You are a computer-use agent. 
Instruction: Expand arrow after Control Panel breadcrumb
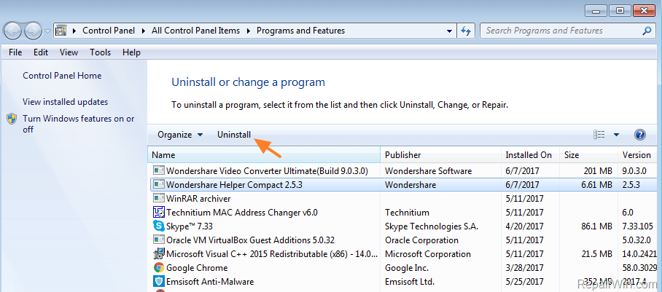tap(143, 31)
